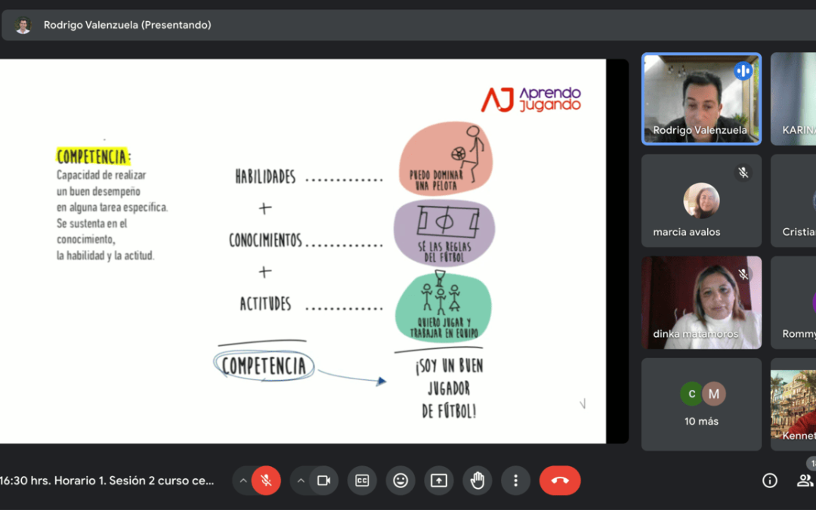This screenshot has height=510, width=816.
Task: Click the circled 'COMPETENCIA' word on slide
Action: pos(264,366)
